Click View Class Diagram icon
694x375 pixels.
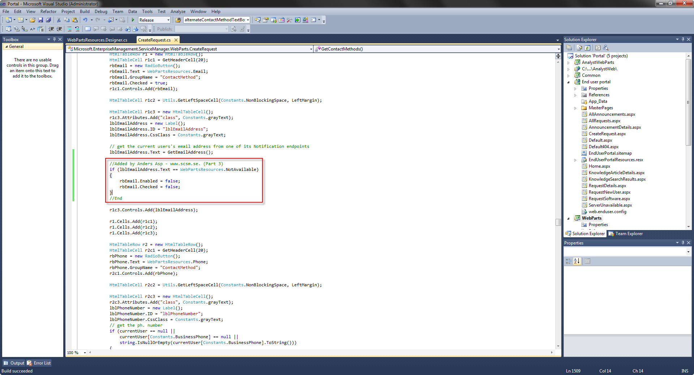(606, 48)
